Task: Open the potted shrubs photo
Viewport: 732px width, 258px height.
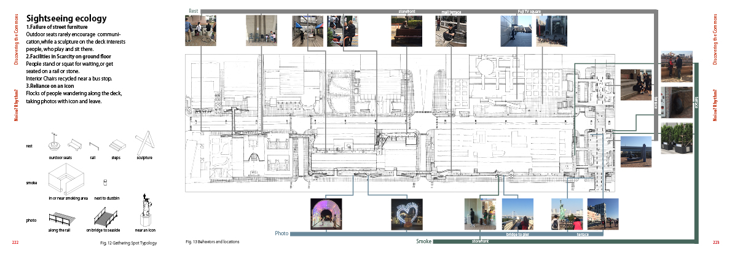Action: [x=677, y=138]
